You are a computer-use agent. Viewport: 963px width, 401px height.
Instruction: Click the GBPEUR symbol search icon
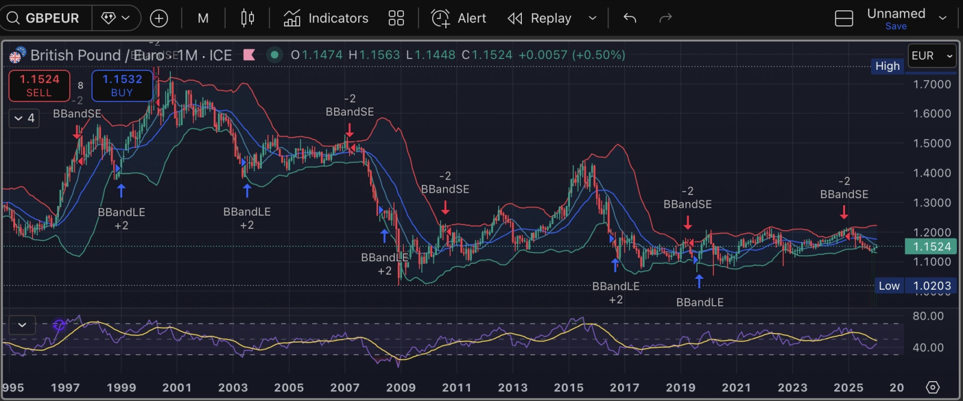(13, 18)
